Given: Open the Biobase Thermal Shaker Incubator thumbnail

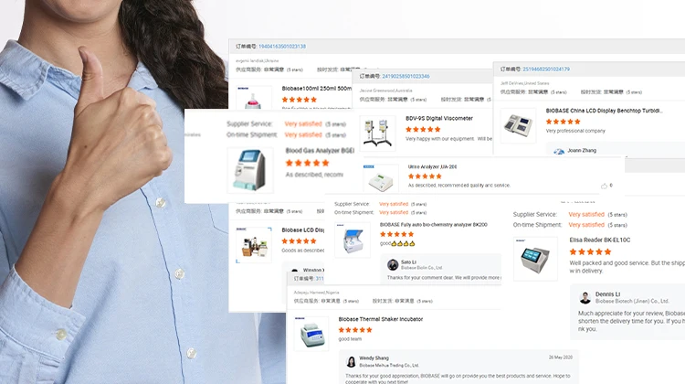Looking at the screenshot, I should pyautogui.click(x=311, y=334).
